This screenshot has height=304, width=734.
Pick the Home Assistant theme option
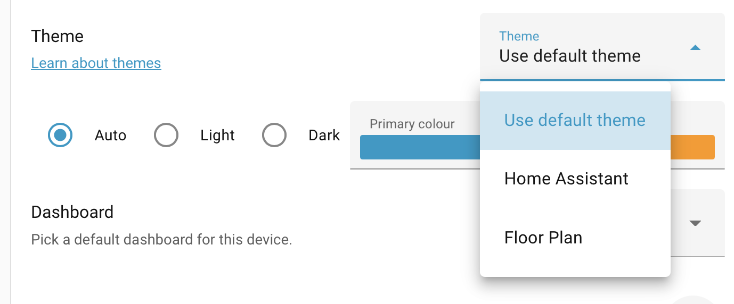(x=566, y=179)
